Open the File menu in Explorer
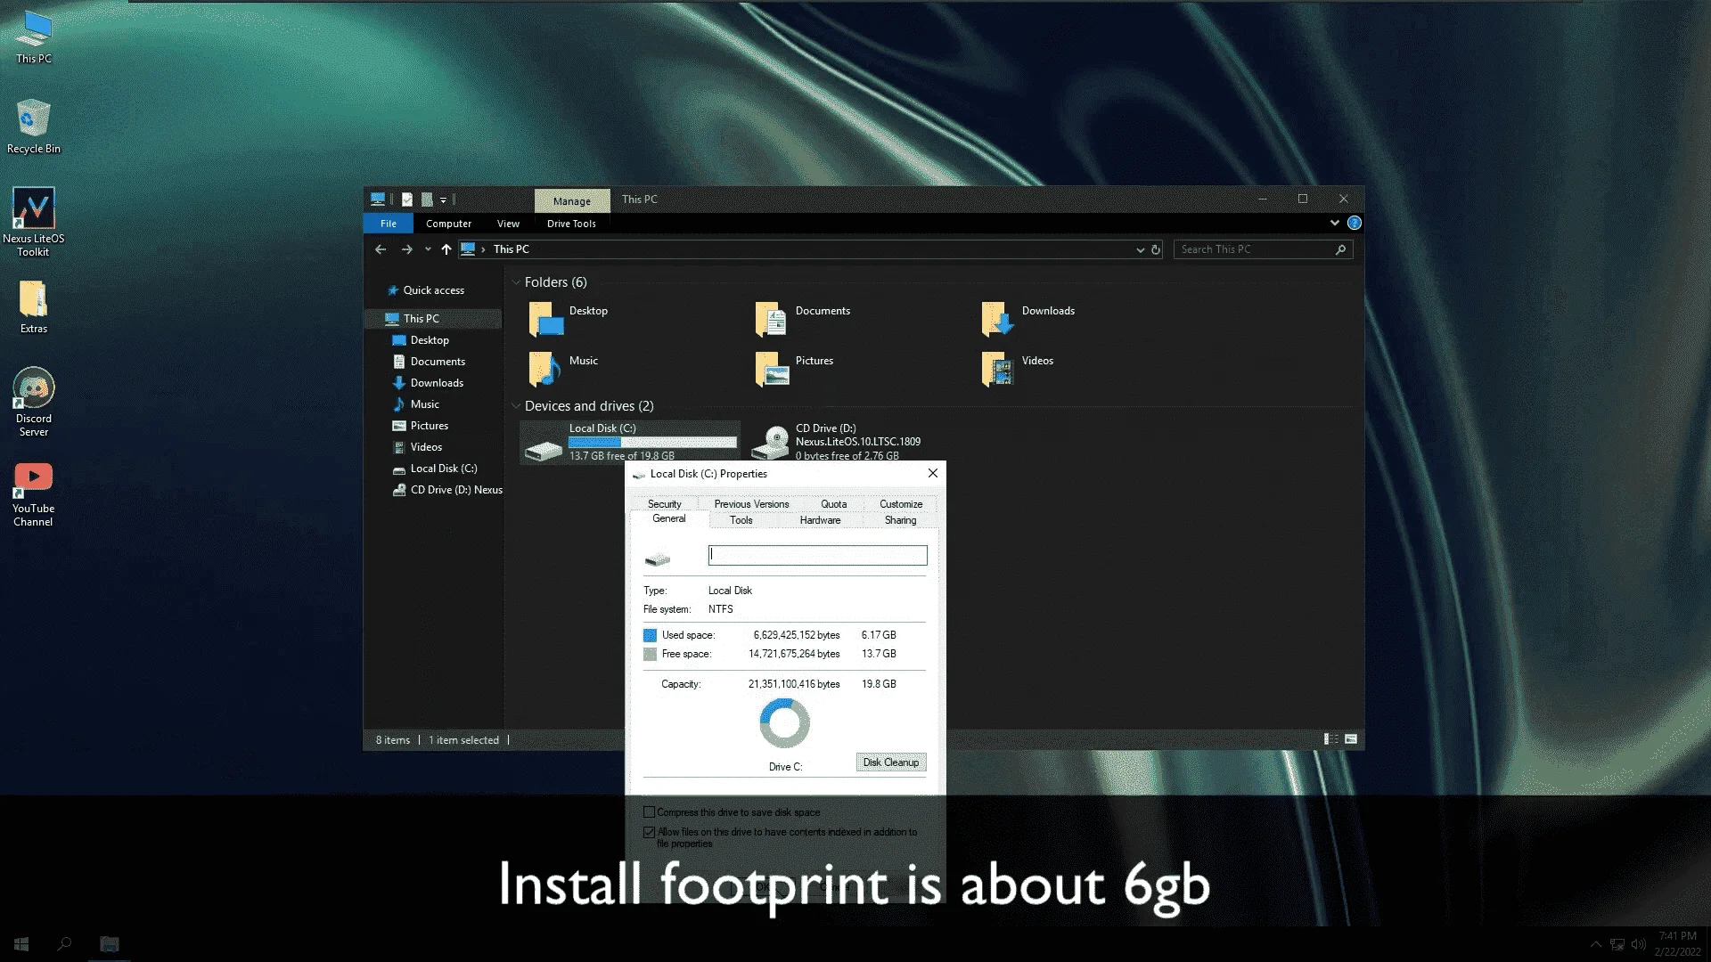Viewport: 1711px width, 962px height. pos(389,224)
